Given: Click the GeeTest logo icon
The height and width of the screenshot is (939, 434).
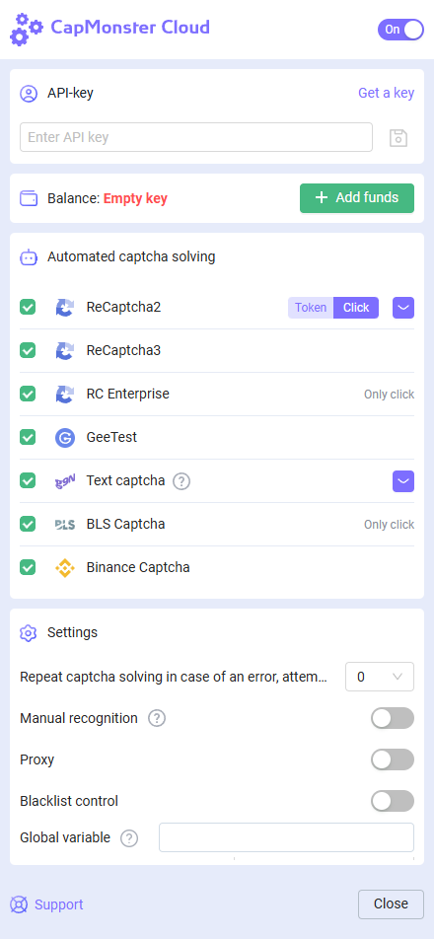Looking at the screenshot, I should pyautogui.click(x=65, y=438).
